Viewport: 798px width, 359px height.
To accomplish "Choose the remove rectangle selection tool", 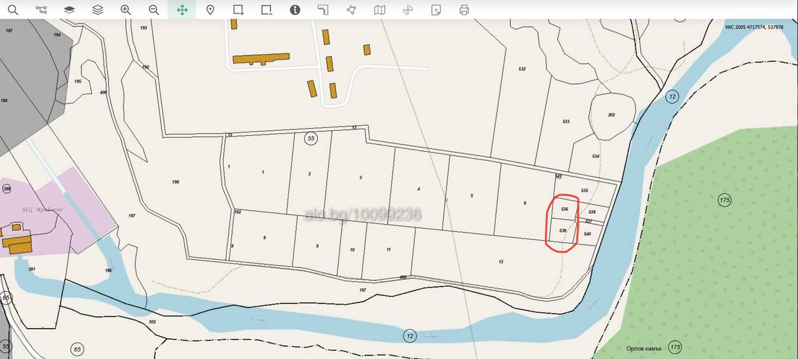I will tap(267, 9).
